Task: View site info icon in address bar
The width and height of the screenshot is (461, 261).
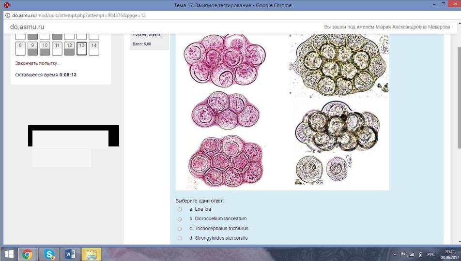Action: (x=8, y=15)
